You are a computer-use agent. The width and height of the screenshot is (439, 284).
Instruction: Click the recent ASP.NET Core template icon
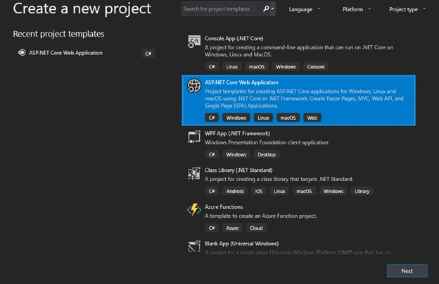point(22,53)
